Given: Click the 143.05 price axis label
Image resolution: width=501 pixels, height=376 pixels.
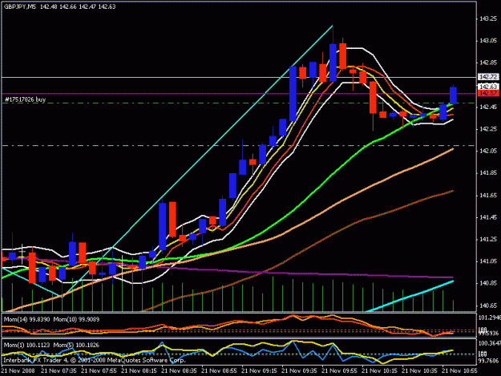Looking at the screenshot, I should pyautogui.click(x=488, y=41).
